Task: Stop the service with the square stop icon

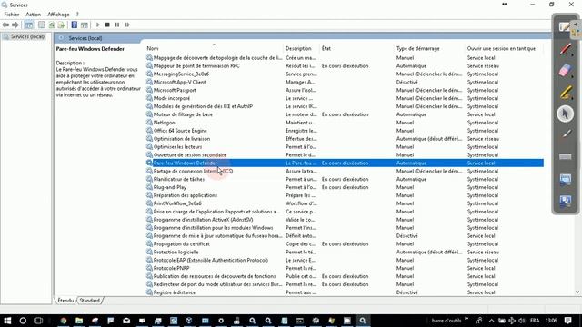Action: [x=107, y=25]
